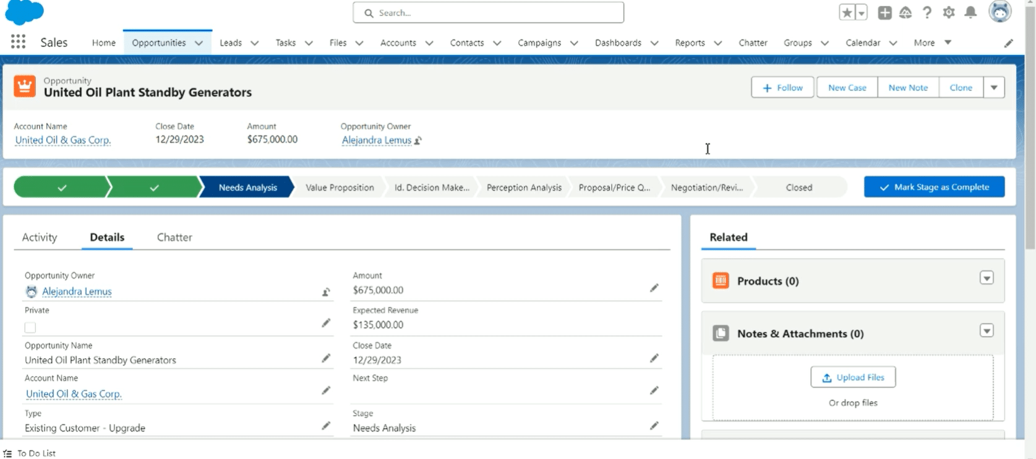Click the Clone button
Screen dimensions: 1036x459
961,87
